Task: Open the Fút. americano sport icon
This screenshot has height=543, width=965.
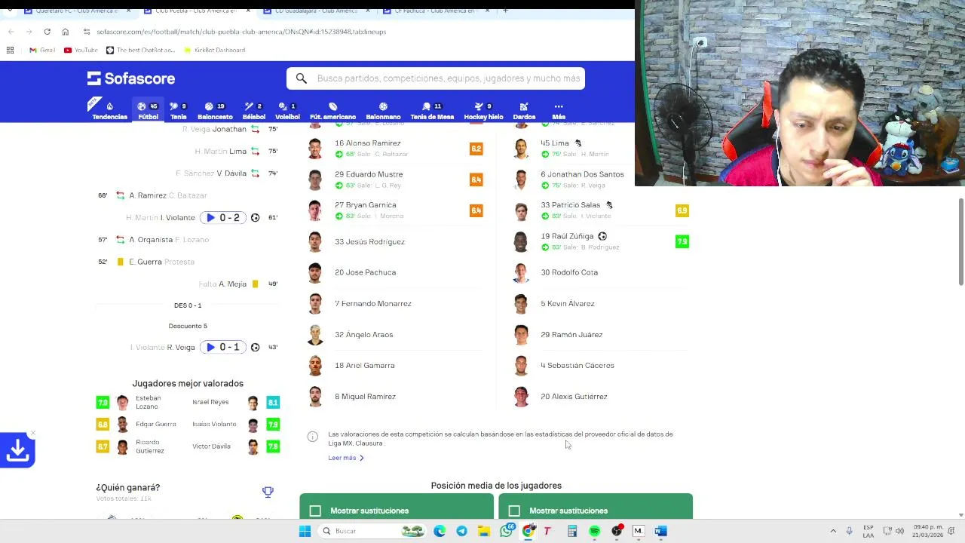Action: [332, 110]
